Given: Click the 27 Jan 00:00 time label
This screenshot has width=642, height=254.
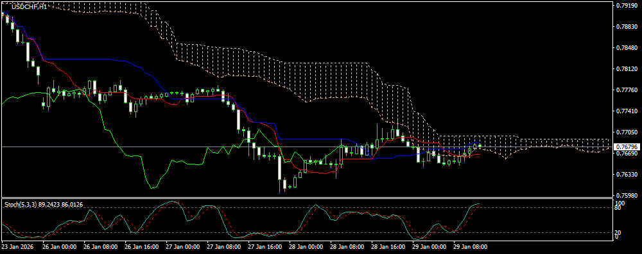Looking at the screenshot, I should pos(183,247).
